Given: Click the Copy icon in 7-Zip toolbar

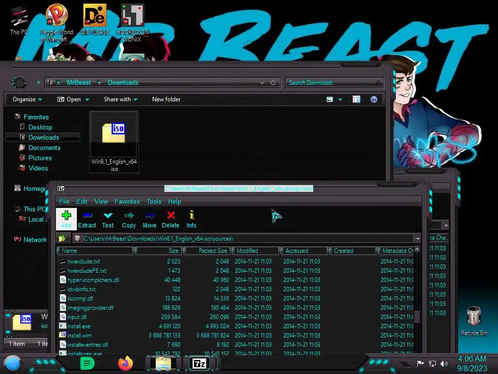Looking at the screenshot, I should 128,219.
